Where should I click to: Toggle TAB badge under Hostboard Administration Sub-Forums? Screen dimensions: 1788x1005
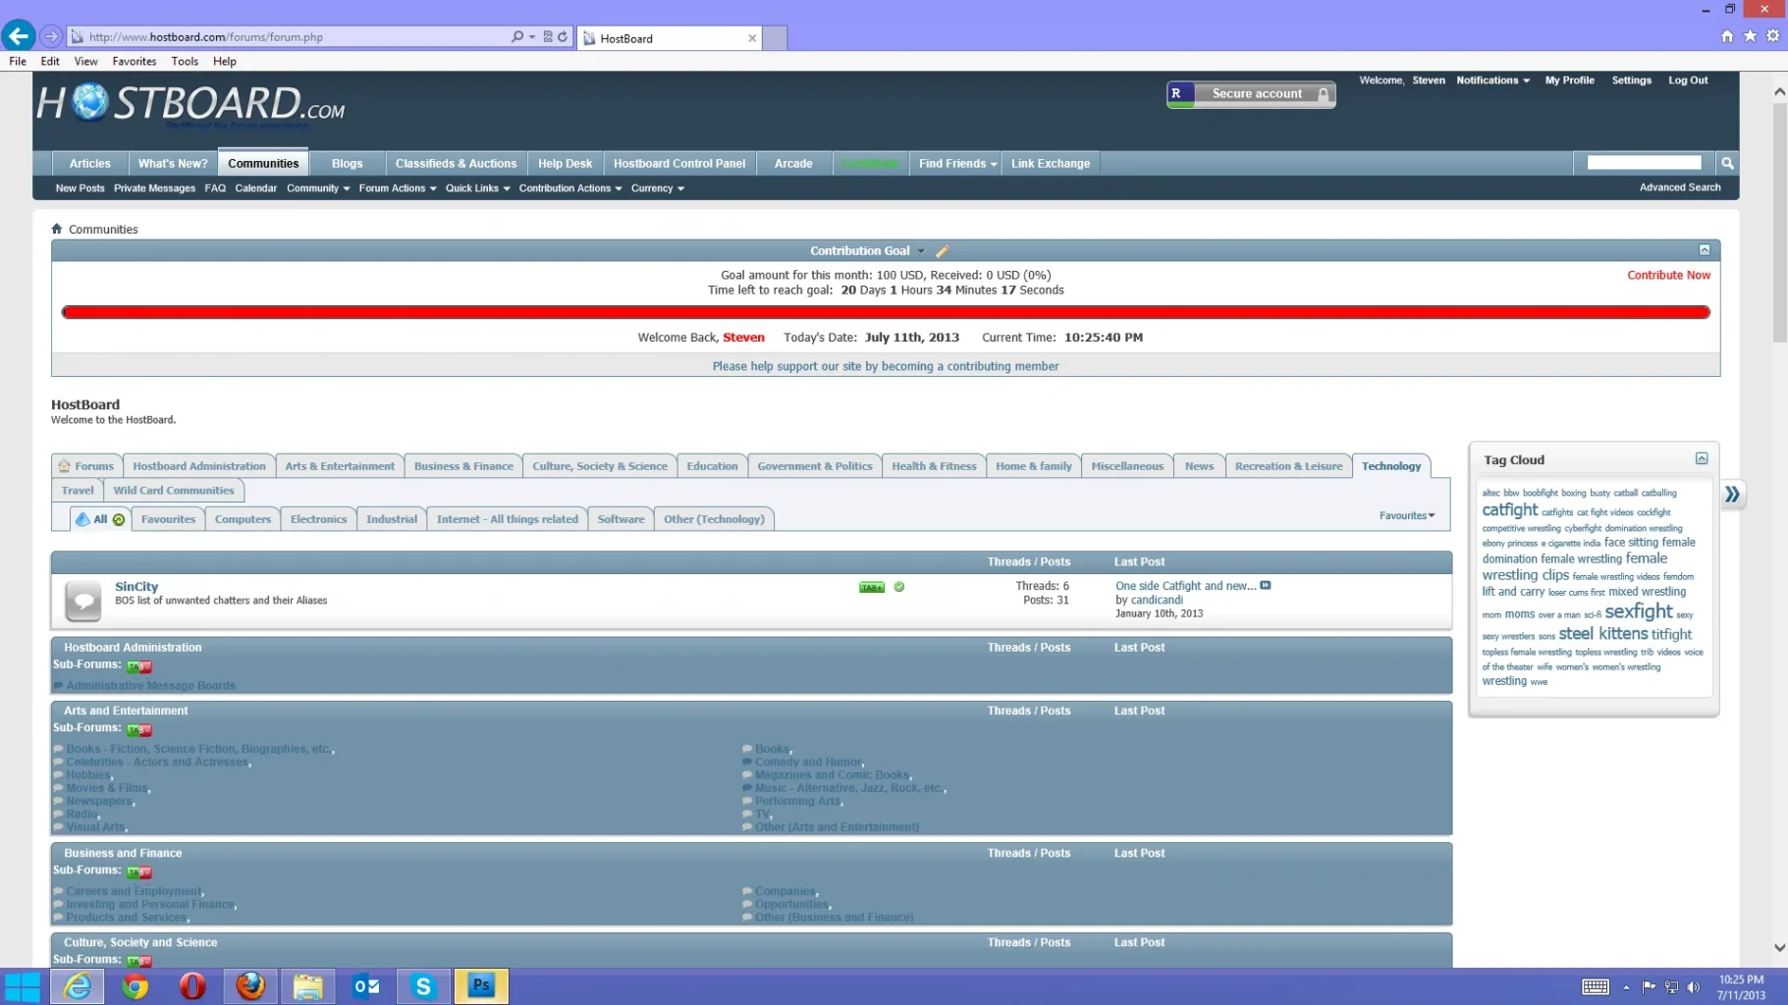(x=139, y=666)
